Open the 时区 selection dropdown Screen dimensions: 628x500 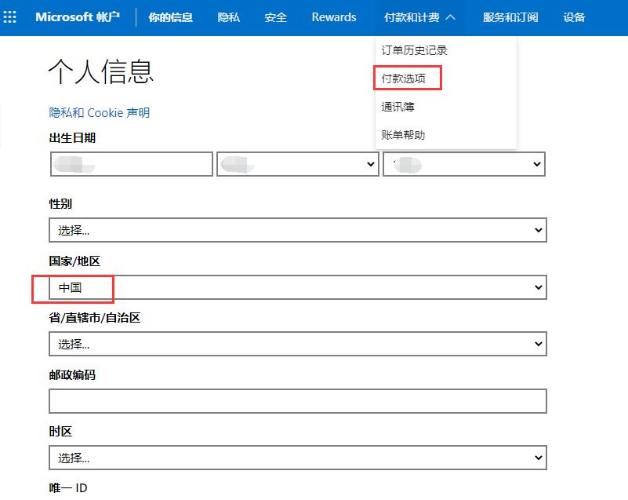click(298, 457)
